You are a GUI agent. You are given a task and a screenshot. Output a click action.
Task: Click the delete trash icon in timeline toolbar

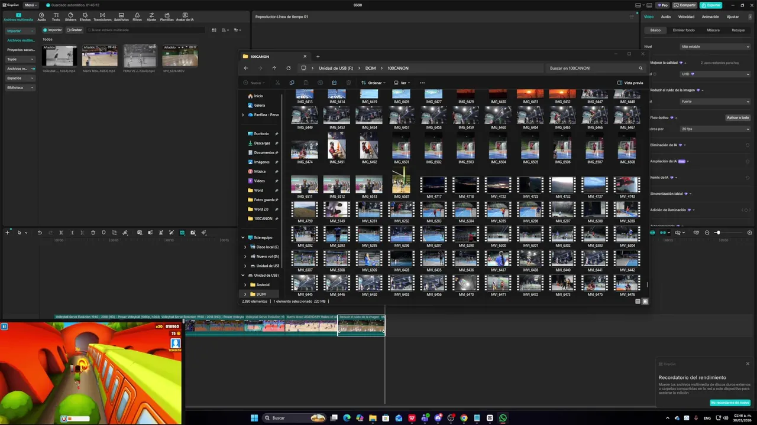click(x=93, y=233)
